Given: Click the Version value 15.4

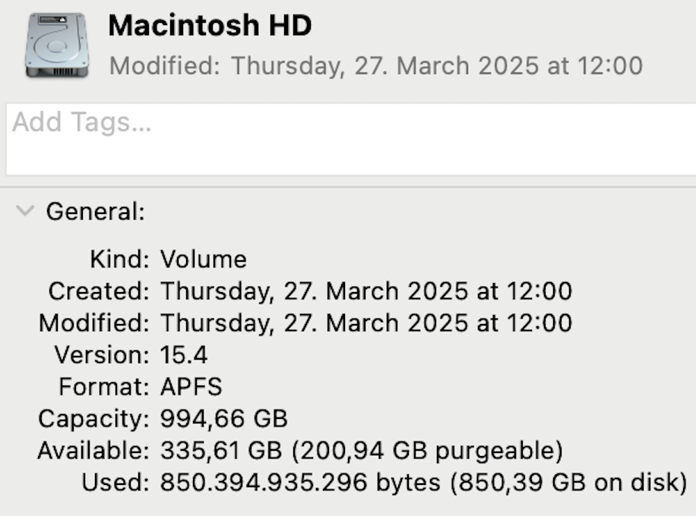Looking at the screenshot, I should (x=184, y=354).
